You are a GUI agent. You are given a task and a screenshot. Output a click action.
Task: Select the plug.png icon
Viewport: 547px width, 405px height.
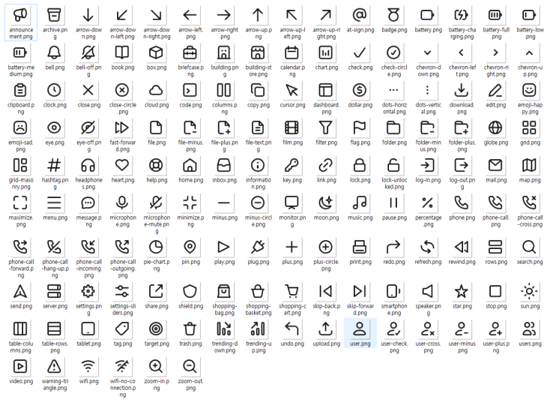click(258, 247)
